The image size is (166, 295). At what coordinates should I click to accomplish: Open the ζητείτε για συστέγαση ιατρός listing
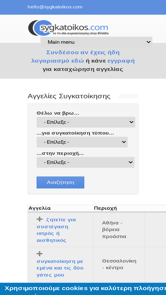coord(56,230)
